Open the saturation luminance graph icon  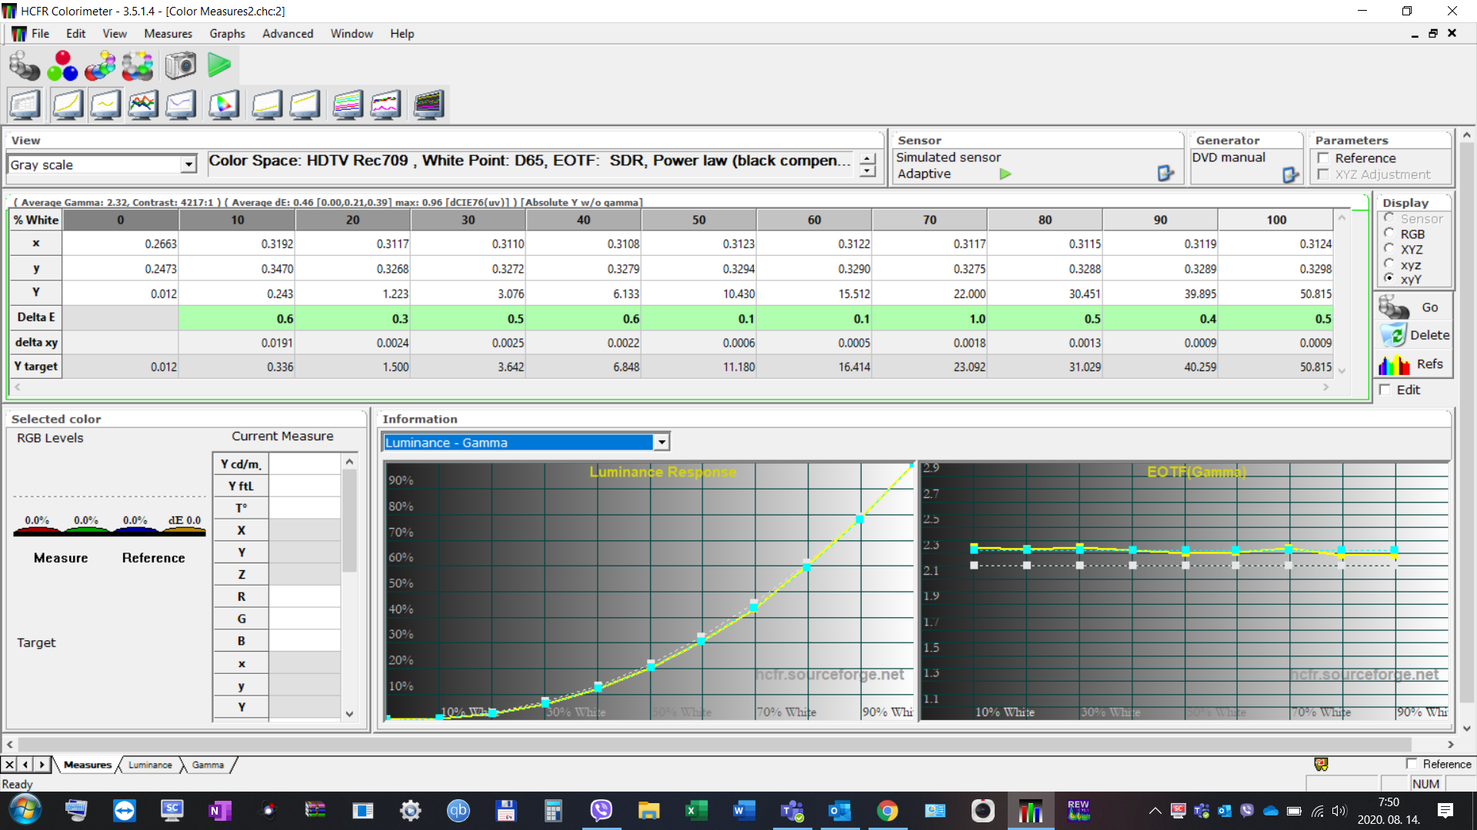[348, 105]
